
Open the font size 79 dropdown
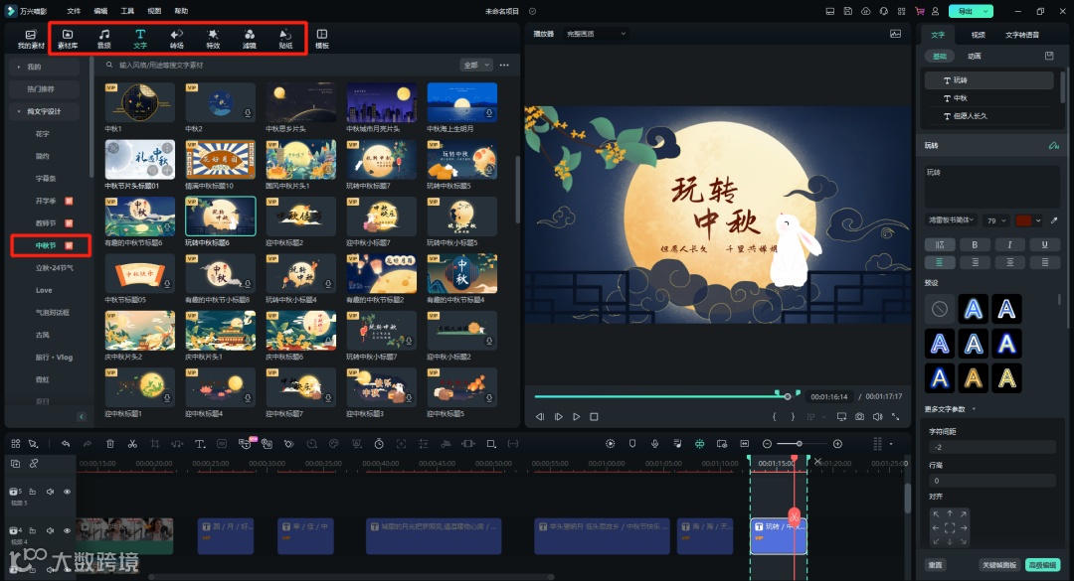click(x=995, y=220)
